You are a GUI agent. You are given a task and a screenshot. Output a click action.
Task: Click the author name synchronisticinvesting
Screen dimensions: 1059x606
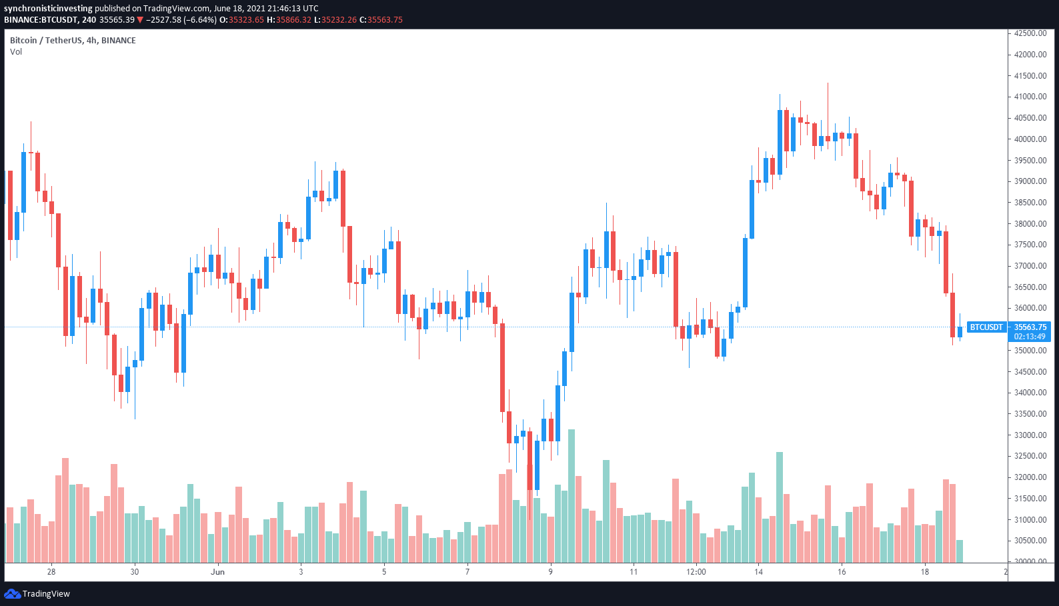(48, 9)
